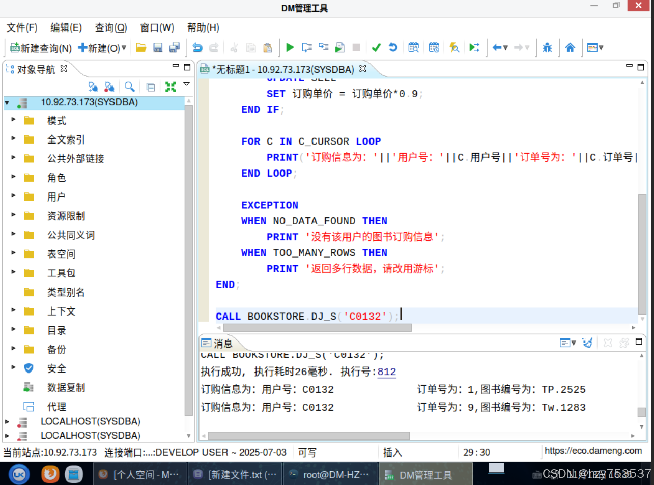Open the Firefox icon in taskbar
This screenshot has width=654, height=485.
pyautogui.click(x=50, y=474)
